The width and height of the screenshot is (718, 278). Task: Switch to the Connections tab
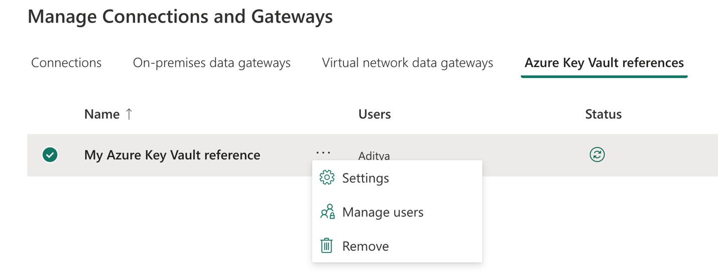[66, 63]
